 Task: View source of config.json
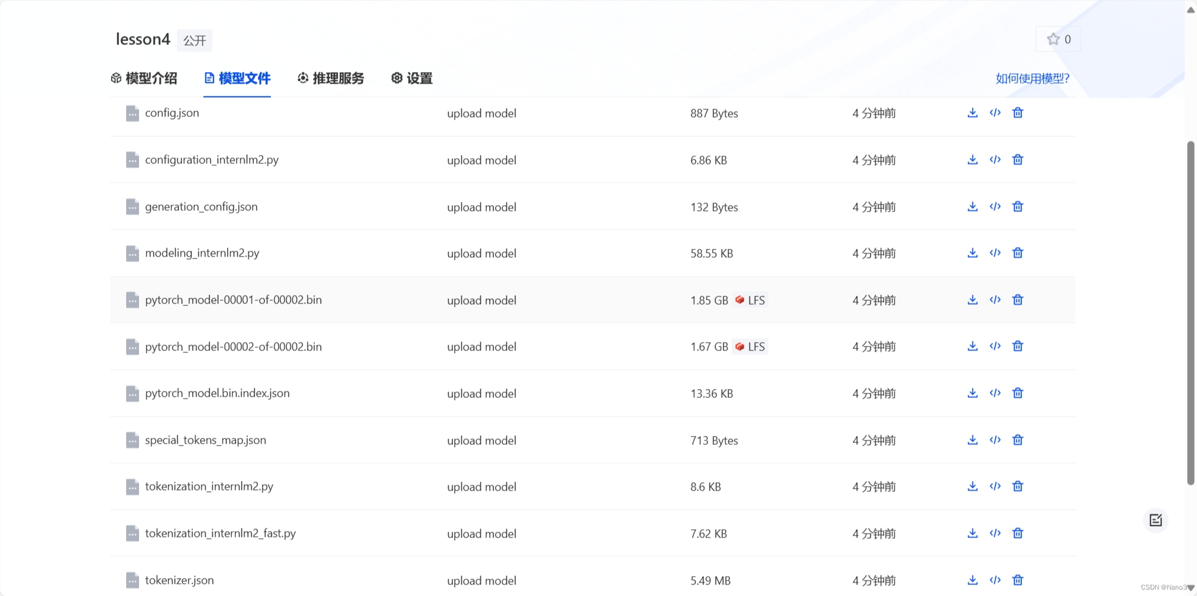pos(995,113)
